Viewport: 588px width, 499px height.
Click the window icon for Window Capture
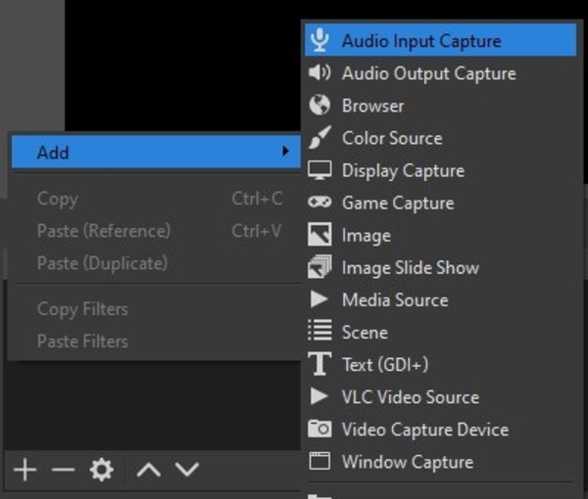(319, 461)
